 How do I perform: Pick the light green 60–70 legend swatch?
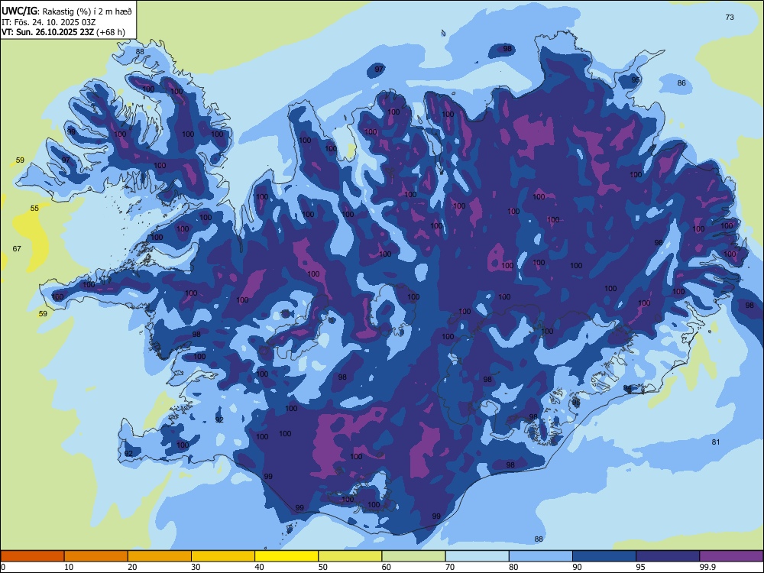(413, 556)
